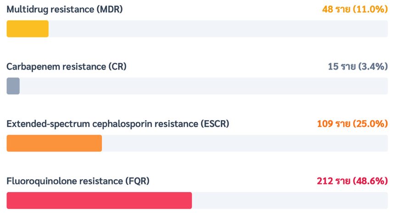The width and height of the screenshot is (399, 215).
Task: Click the unfilled part of the ESCR bar
Action: click(x=245, y=143)
